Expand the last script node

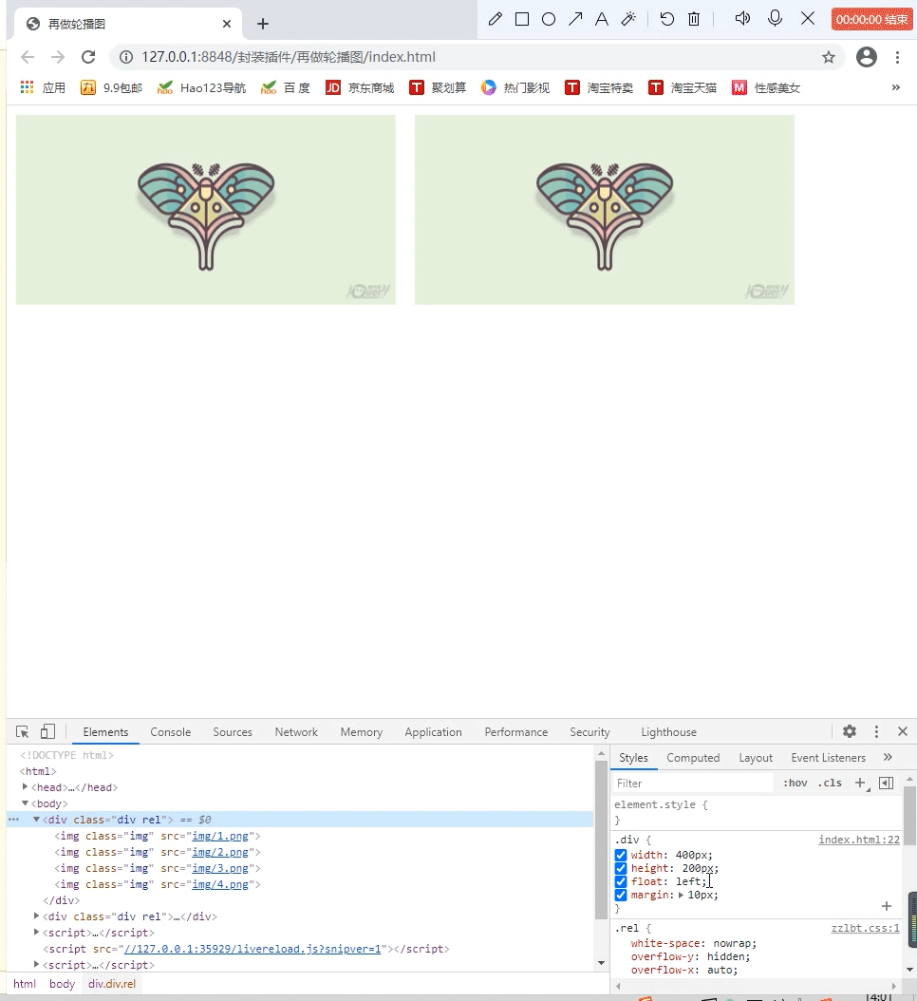coord(36,965)
